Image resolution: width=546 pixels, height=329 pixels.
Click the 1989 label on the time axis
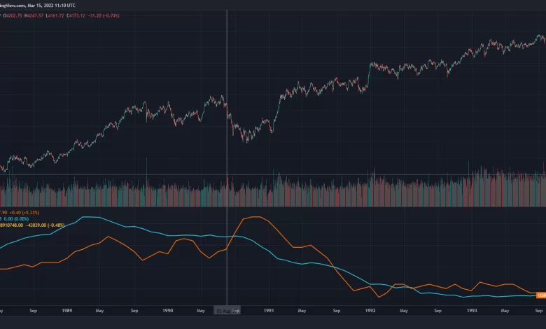(x=66, y=309)
